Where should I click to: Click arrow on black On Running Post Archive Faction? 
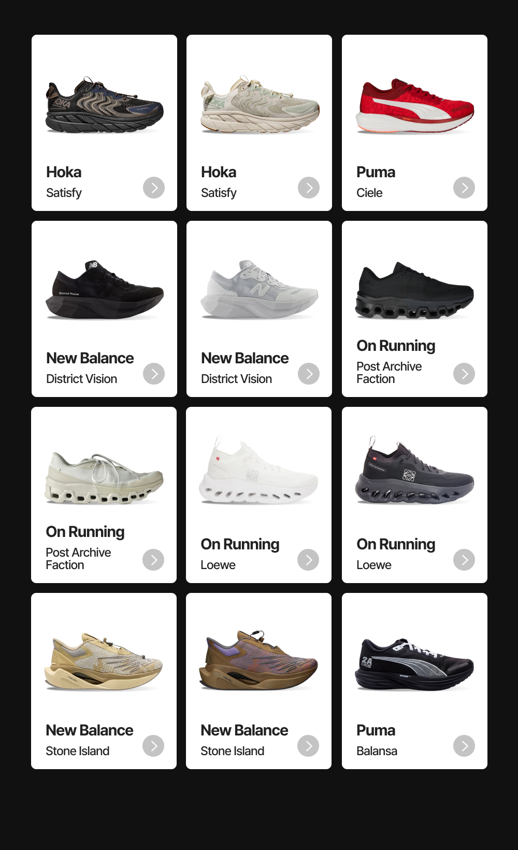click(x=464, y=374)
